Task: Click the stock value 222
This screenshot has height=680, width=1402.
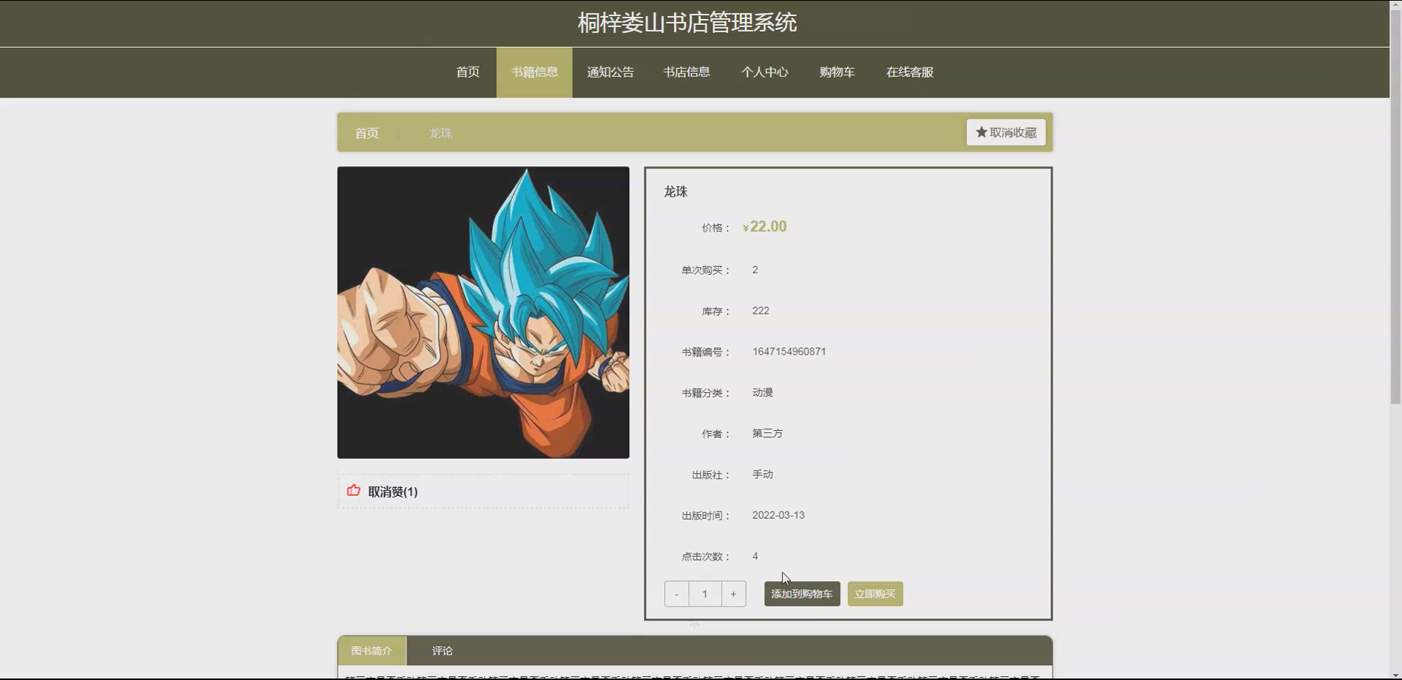Action: coord(760,311)
